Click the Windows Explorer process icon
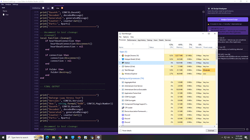The height and width of the screenshot is (140, 250). (123, 74)
